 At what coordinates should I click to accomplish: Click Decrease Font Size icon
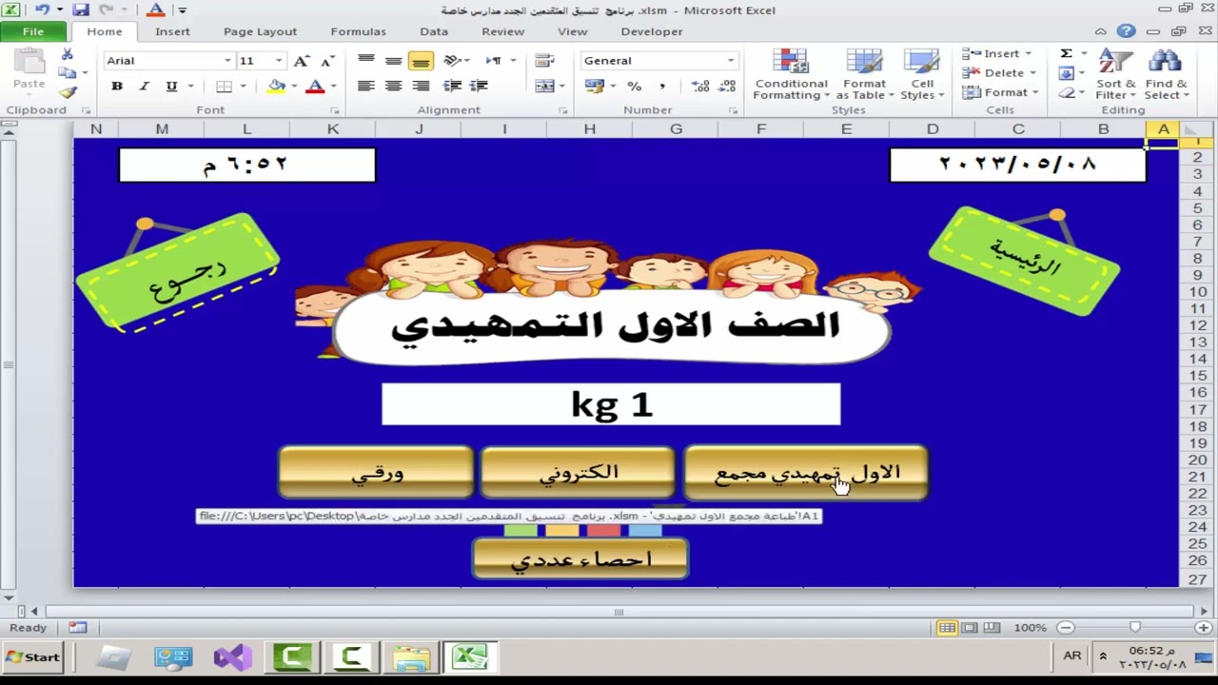pyautogui.click(x=327, y=61)
